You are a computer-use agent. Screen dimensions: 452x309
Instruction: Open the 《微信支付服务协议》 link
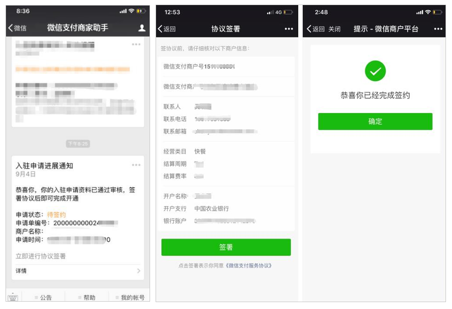[248, 266]
